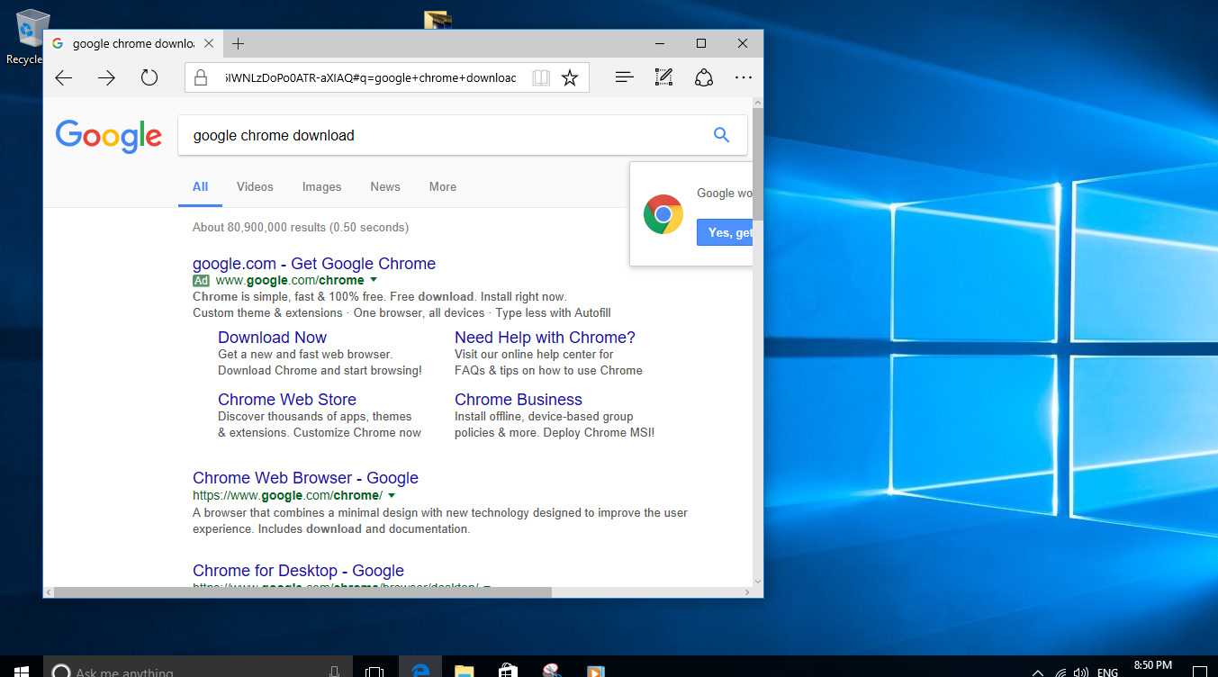The height and width of the screenshot is (677, 1218).
Task: Click the Edge address bar URL
Action: 371,78
